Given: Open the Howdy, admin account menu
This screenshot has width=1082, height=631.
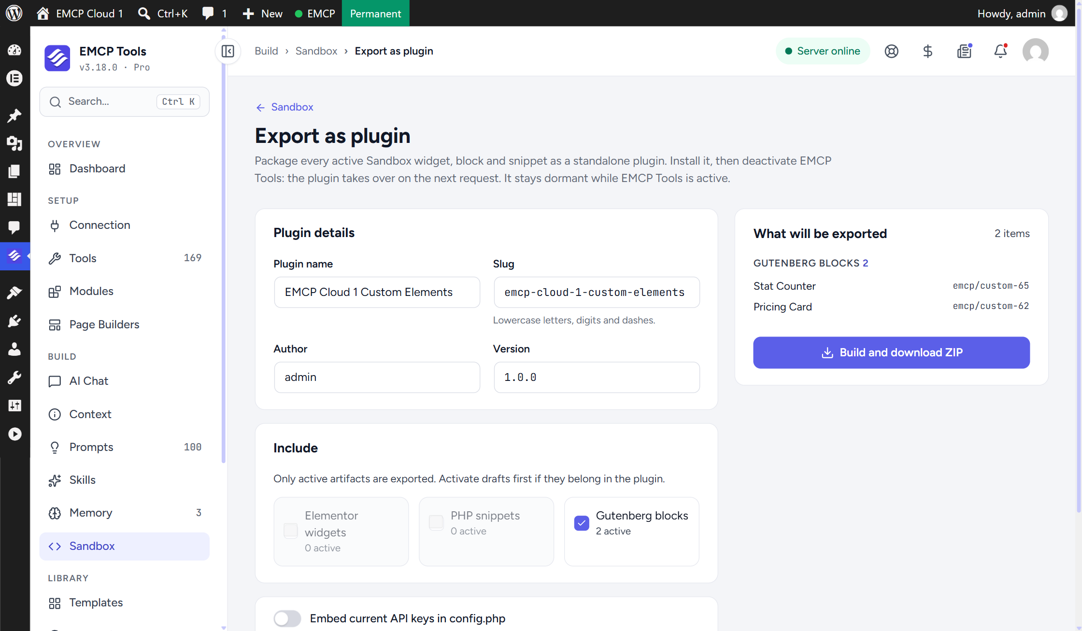Looking at the screenshot, I should (x=1022, y=13).
